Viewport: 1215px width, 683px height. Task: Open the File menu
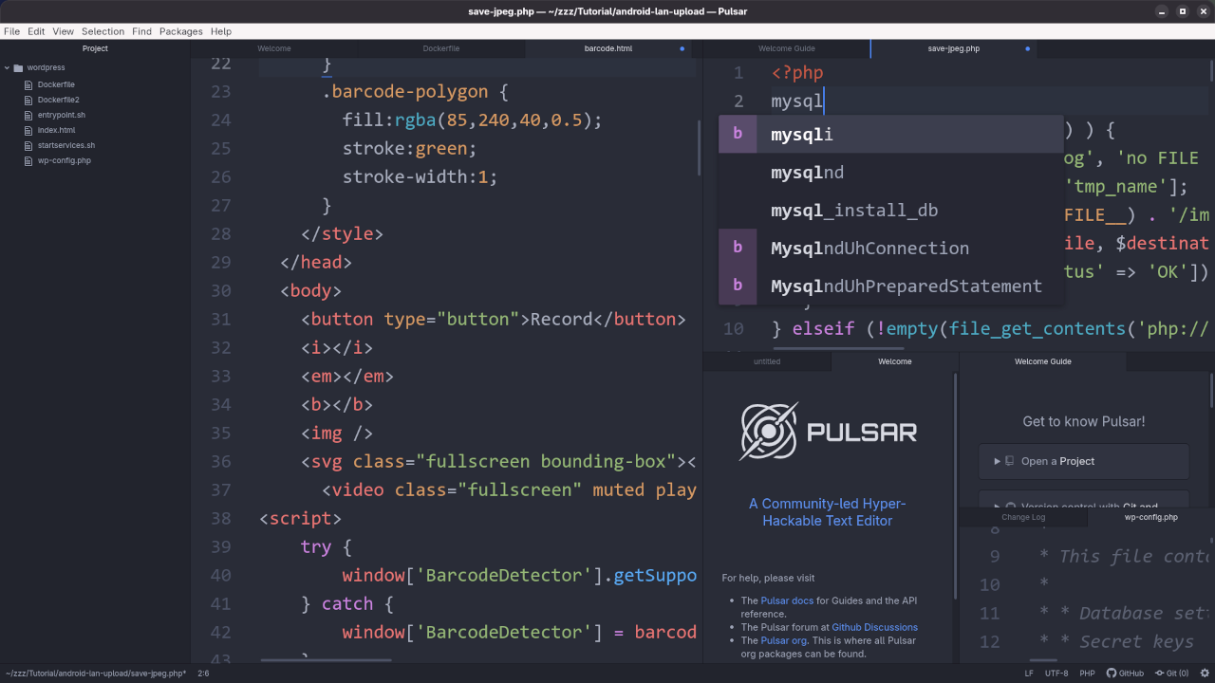tap(11, 31)
